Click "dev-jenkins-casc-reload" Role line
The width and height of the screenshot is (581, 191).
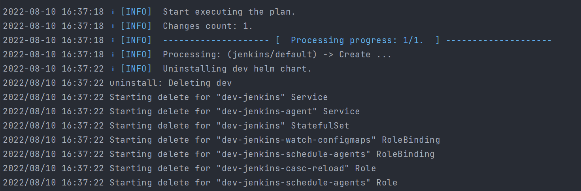pyautogui.click(x=189, y=168)
